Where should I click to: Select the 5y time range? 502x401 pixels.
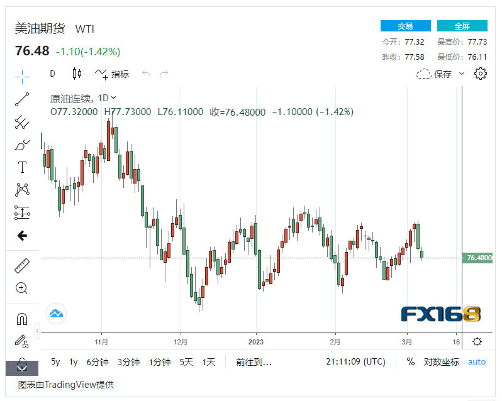tap(55, 362)
